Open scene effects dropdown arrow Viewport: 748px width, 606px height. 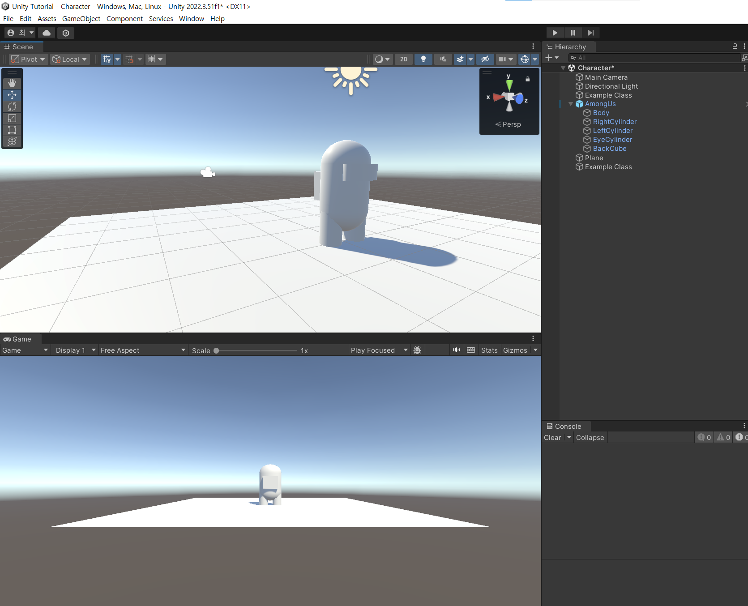(470, 59)
